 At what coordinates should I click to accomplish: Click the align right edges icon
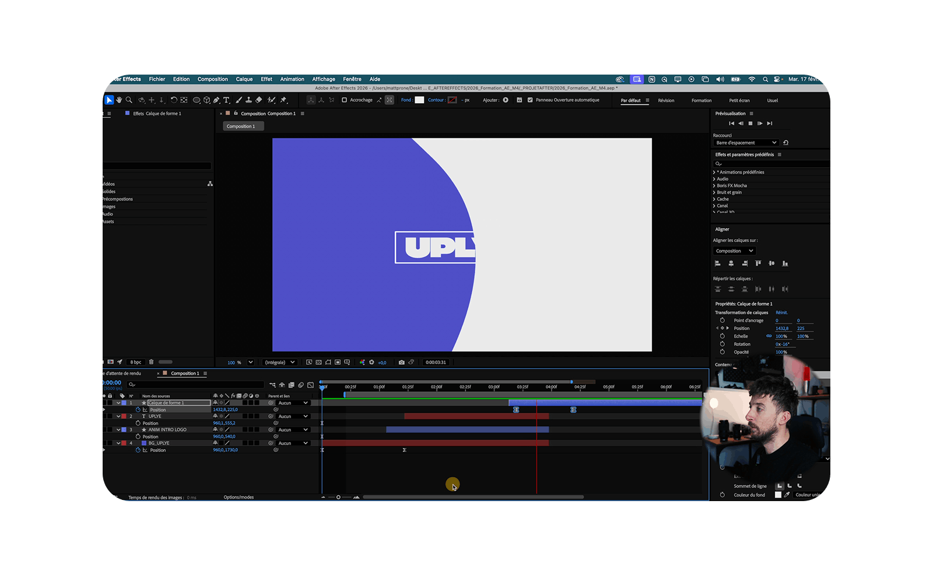tap(745, 263)
